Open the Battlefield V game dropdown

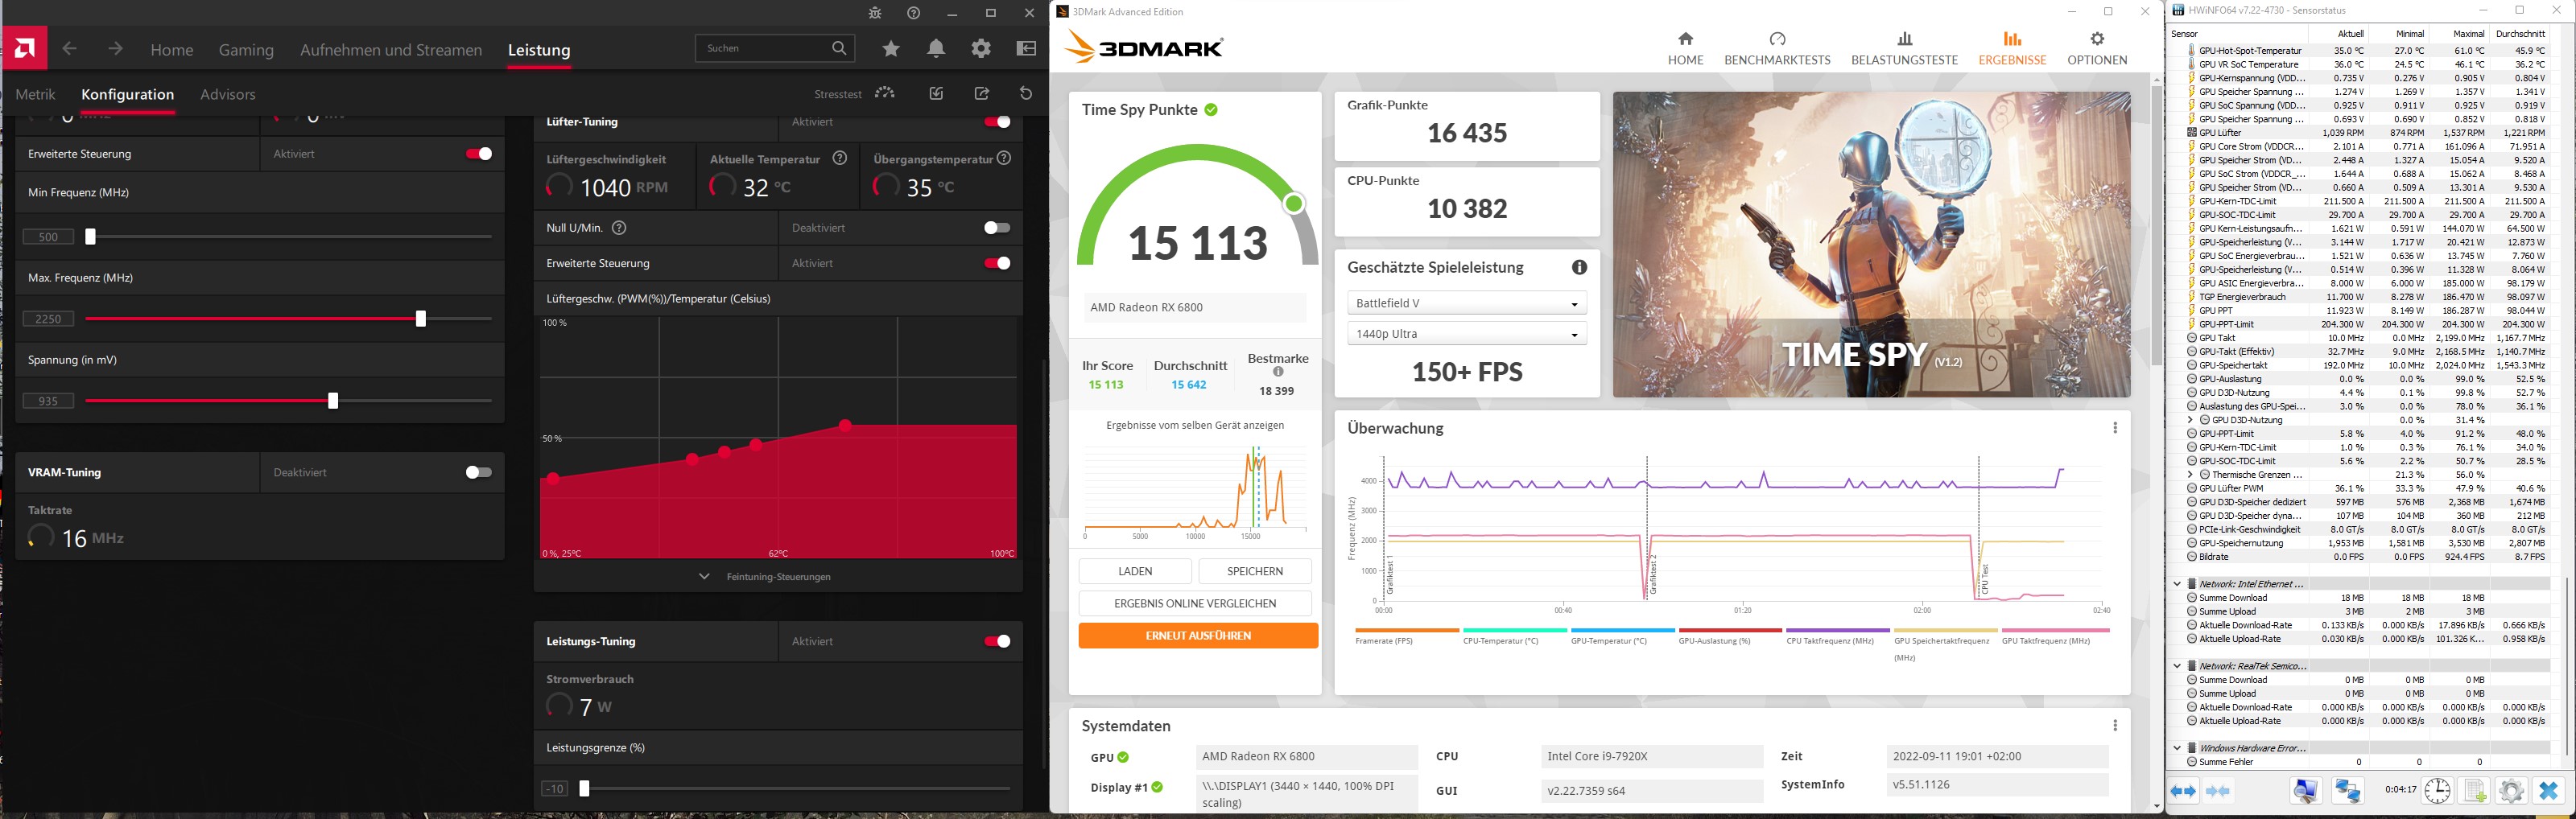(x=1467, y=303)
